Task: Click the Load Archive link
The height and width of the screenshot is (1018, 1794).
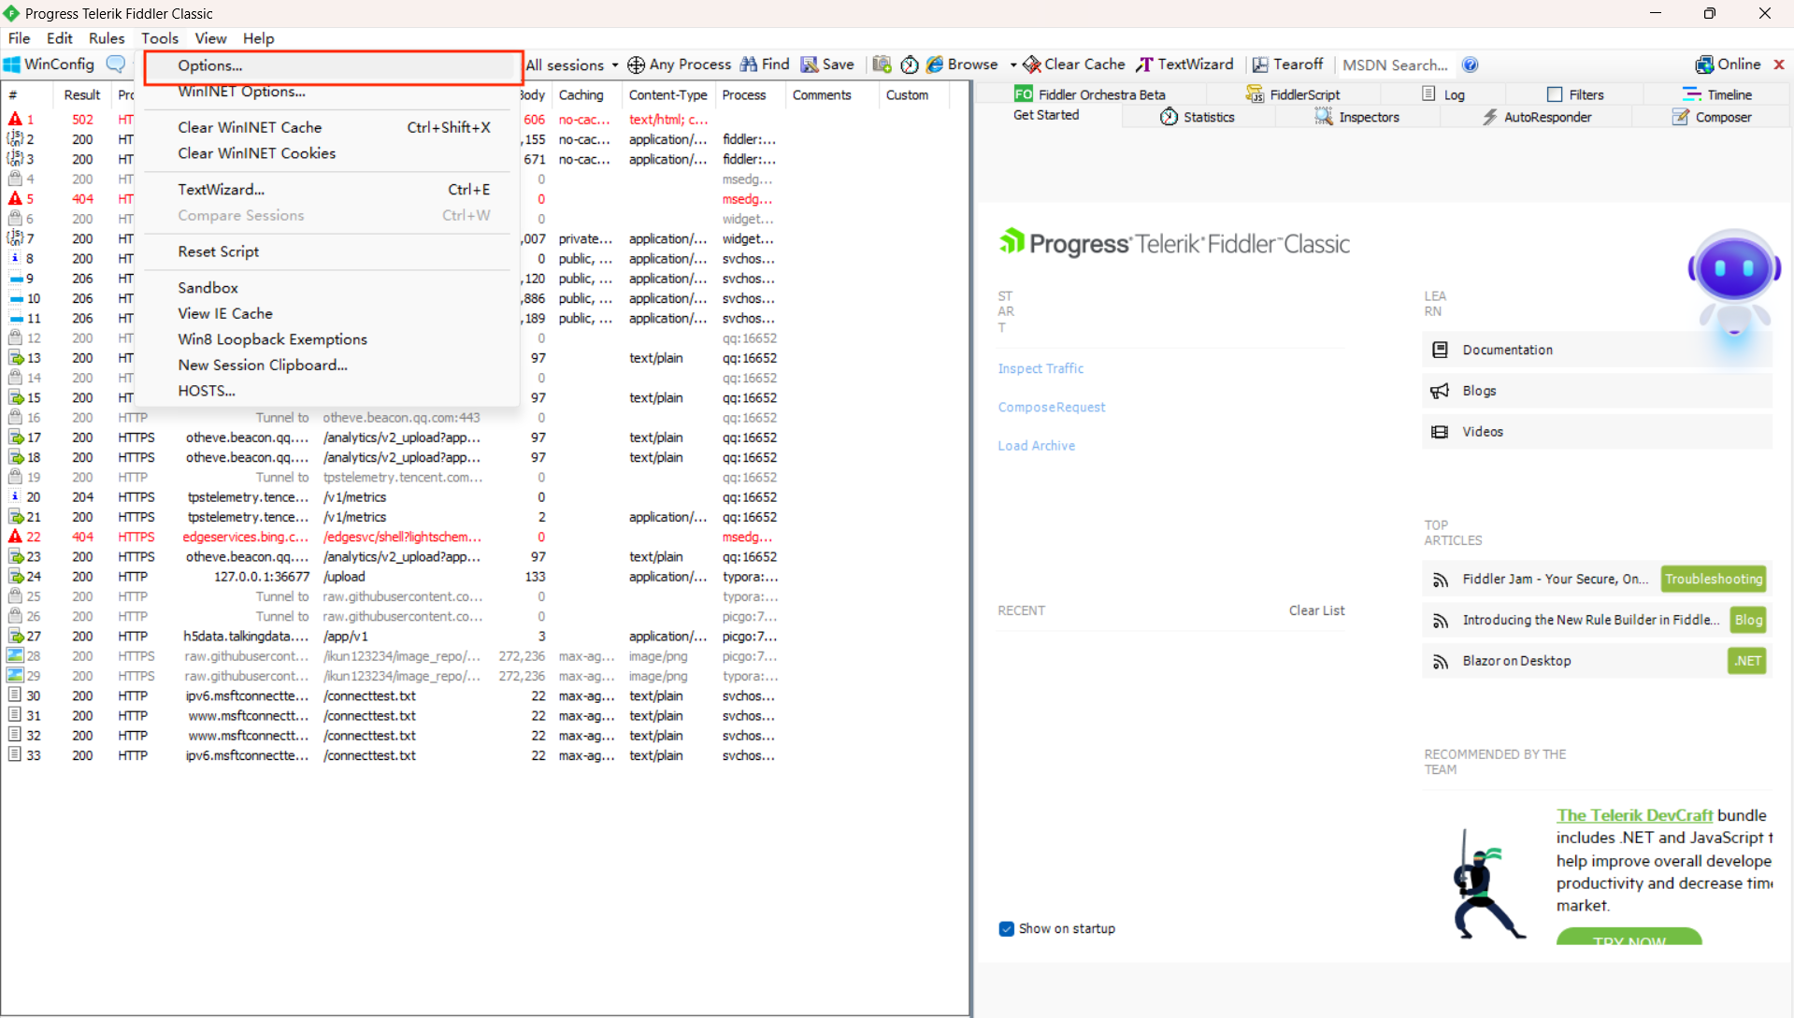Action: coord(1036,447)
